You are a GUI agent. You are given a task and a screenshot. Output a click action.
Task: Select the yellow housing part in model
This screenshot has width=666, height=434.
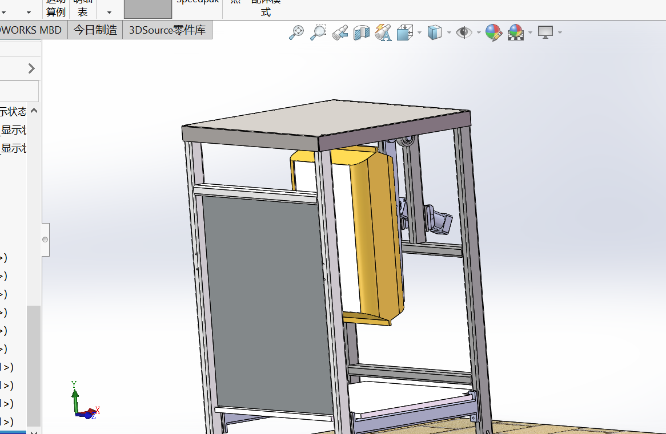[378, 238]
